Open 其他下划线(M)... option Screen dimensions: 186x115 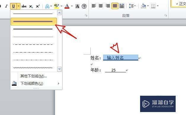(33, 76)
